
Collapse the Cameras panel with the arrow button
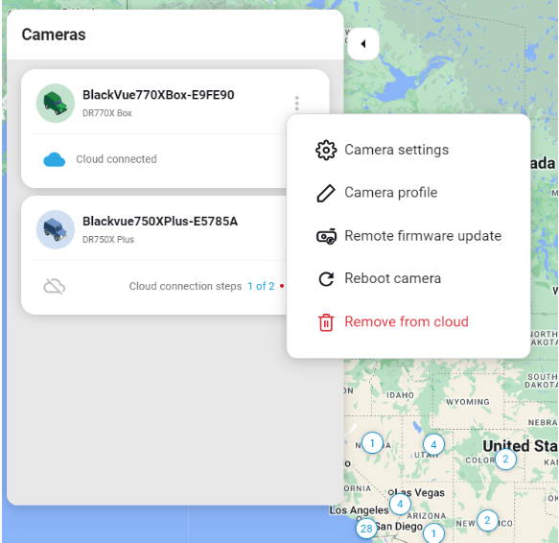363,44
